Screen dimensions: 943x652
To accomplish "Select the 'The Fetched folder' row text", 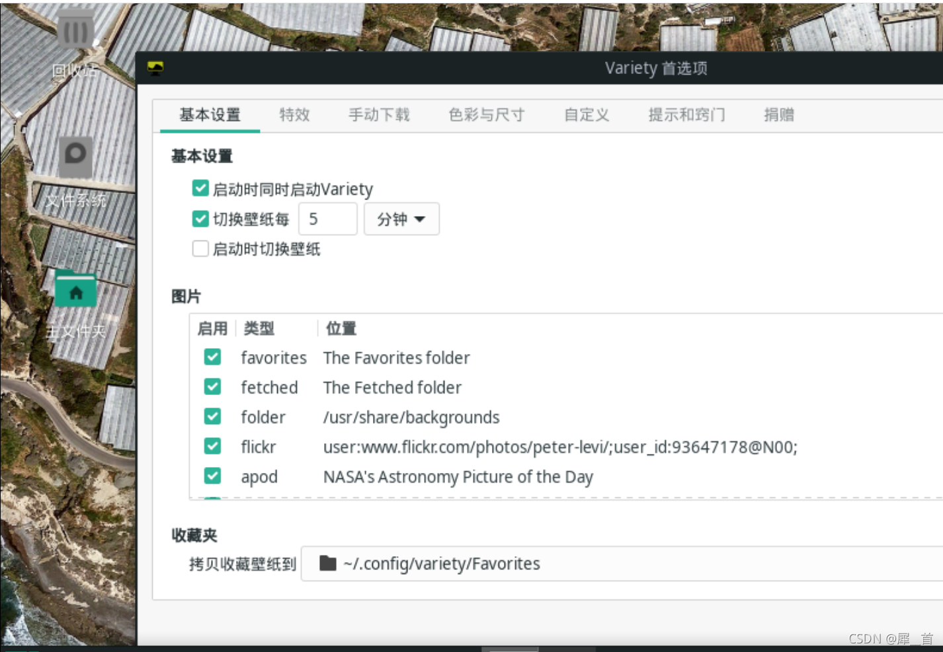I will (393, 388).
